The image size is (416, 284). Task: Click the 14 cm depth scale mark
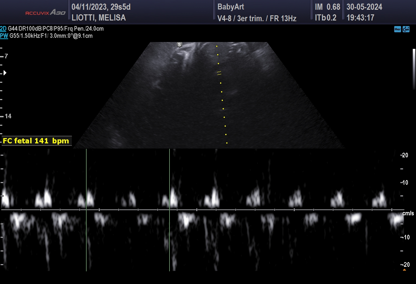8,116
